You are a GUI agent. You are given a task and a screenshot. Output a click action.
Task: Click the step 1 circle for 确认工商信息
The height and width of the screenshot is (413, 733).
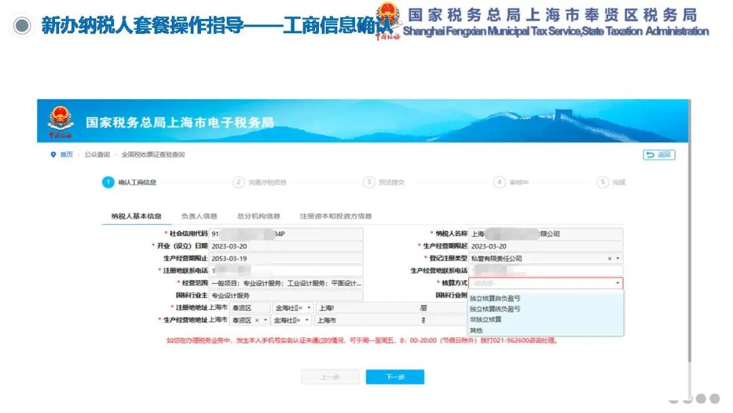click(108, 183)
